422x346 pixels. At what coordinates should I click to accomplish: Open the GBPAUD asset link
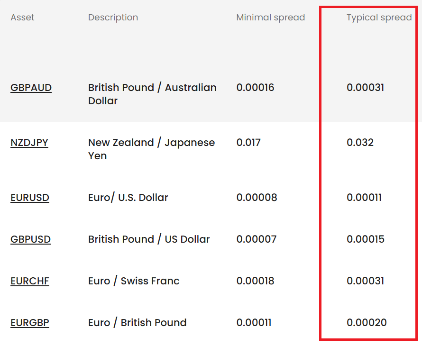[31, 88]
